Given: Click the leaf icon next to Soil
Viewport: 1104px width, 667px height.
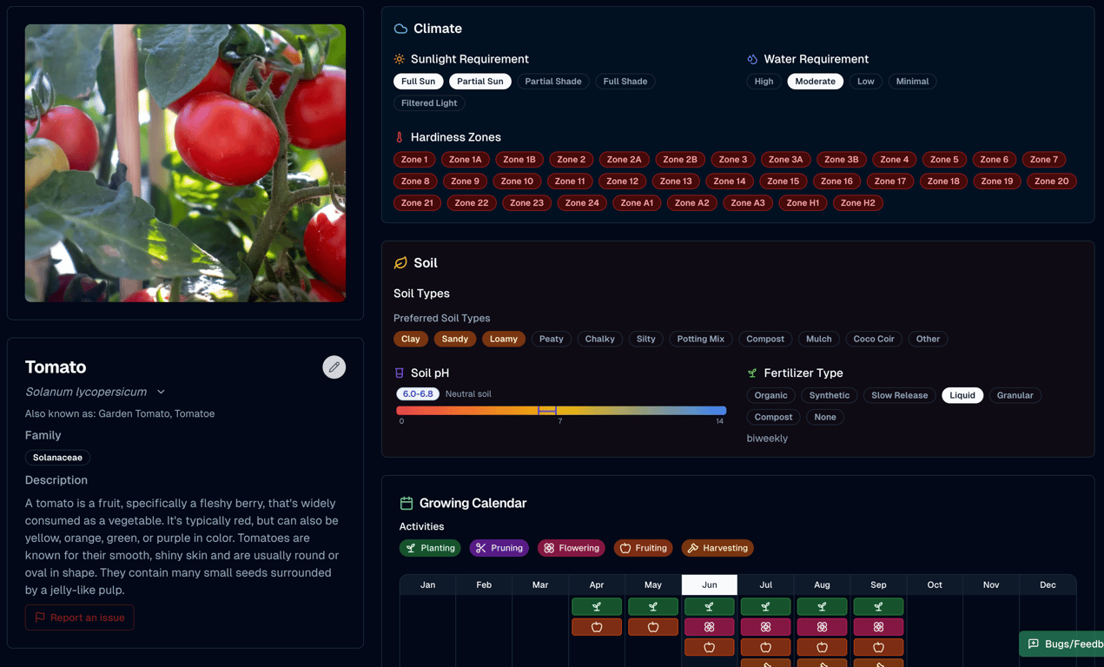Looking at the screenshot, I should 400,263.
